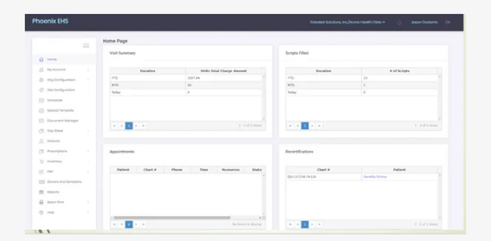Go to next page in Scripts Filled pager
Viewport: 491px width, 241px height.
pos(312,126)
